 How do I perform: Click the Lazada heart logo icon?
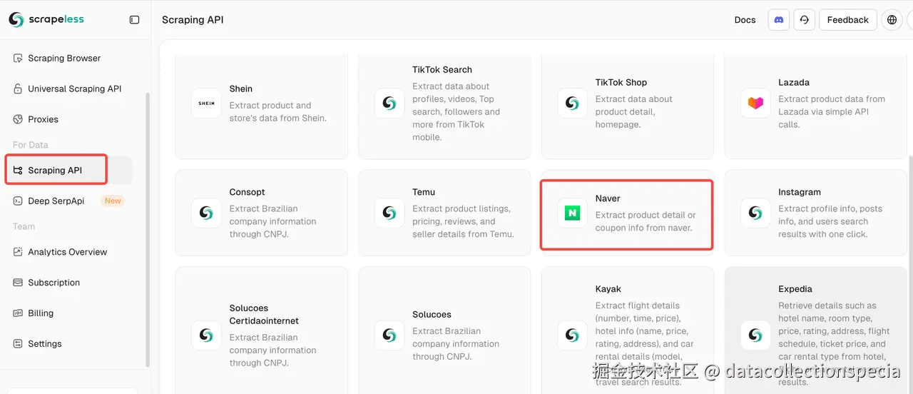coord(755,103)
